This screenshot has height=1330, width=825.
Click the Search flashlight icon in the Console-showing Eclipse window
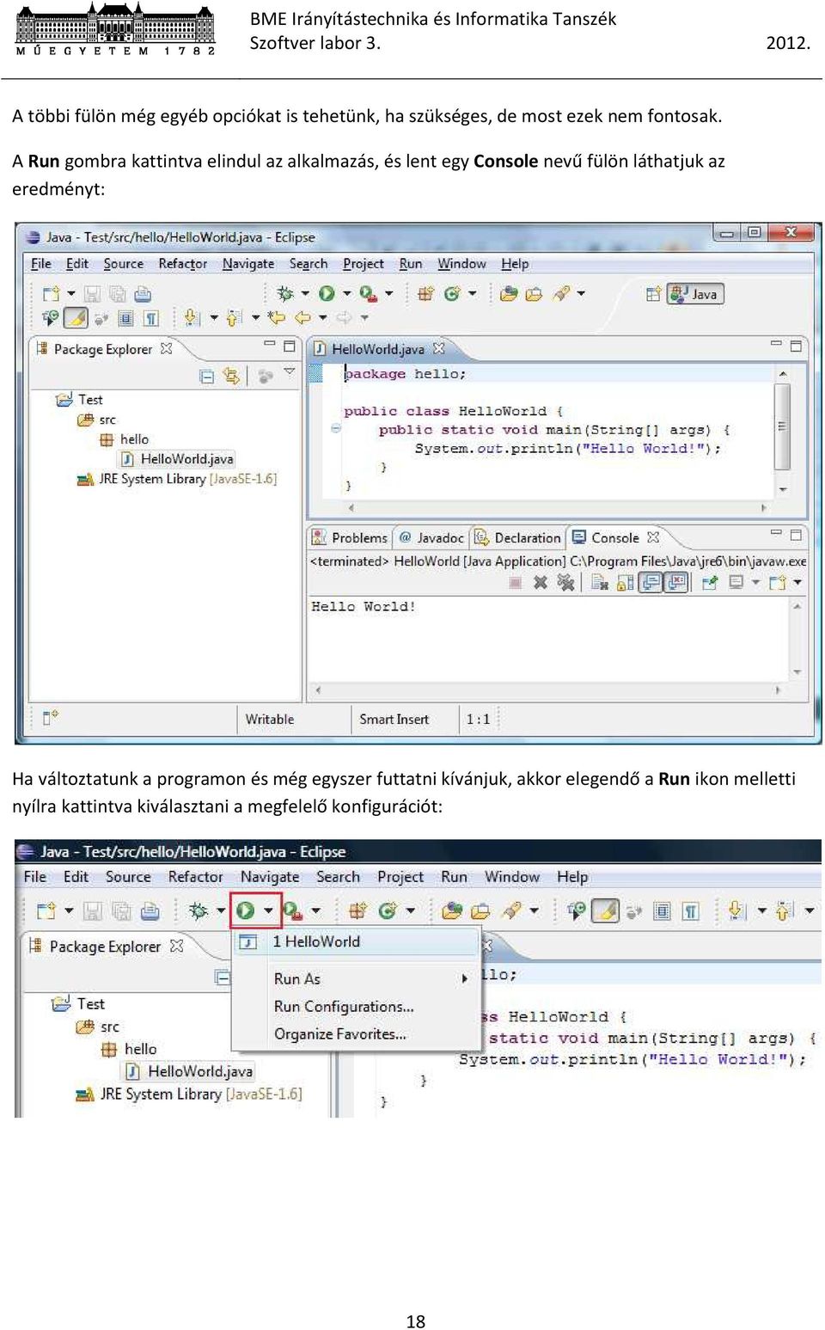pyautogui.click(x=561, y=294)
